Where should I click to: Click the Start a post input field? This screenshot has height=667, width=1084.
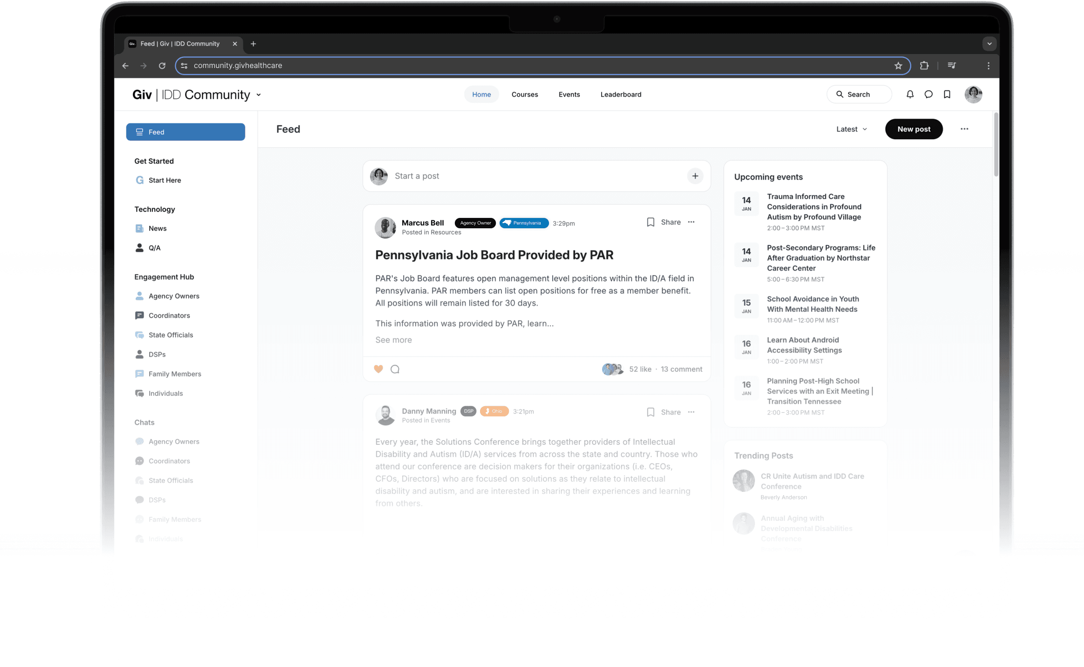coord(536,176)
